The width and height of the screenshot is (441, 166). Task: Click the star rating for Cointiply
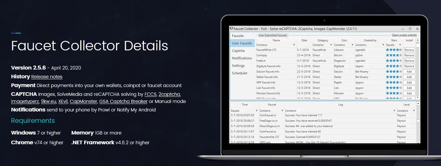[x=394, y=55]
